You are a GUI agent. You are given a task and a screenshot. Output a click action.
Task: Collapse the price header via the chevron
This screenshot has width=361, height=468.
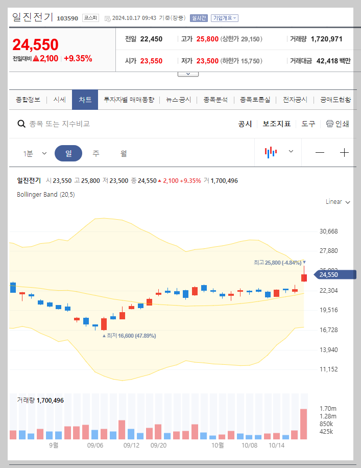click(188, 73)
